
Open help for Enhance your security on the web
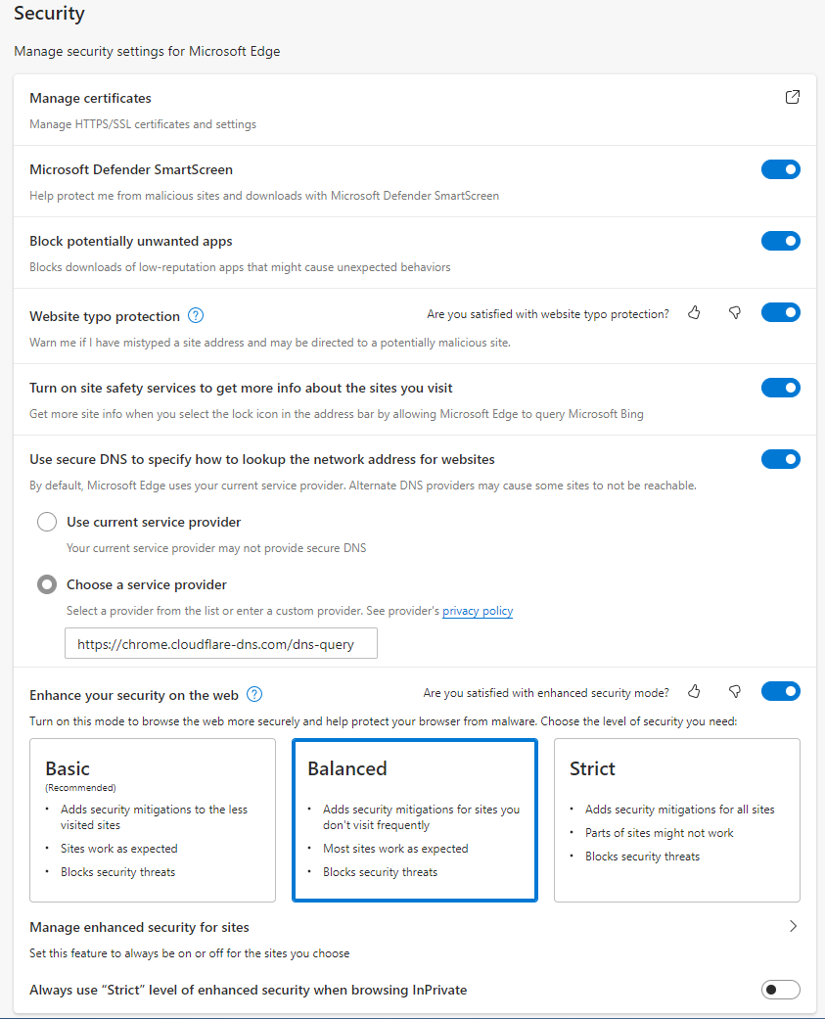(x=253, y=695)
